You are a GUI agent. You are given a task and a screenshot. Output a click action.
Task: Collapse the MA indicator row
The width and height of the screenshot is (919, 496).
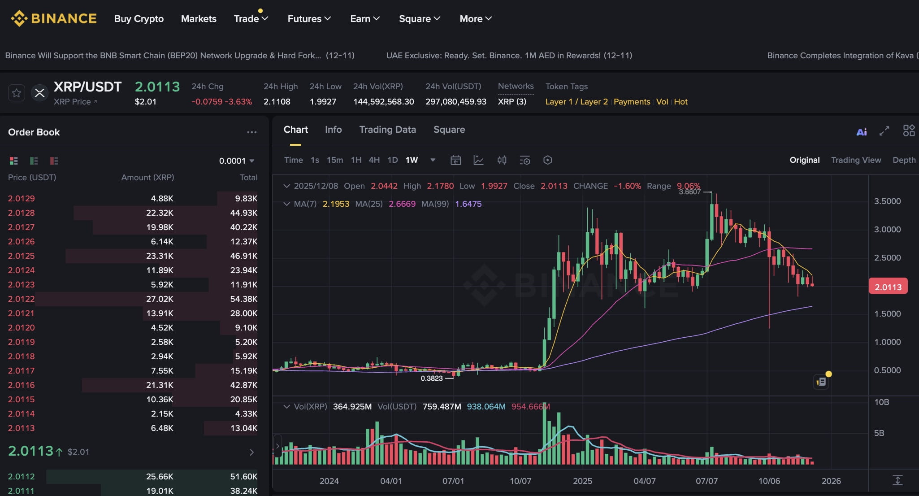coord(287,204)
